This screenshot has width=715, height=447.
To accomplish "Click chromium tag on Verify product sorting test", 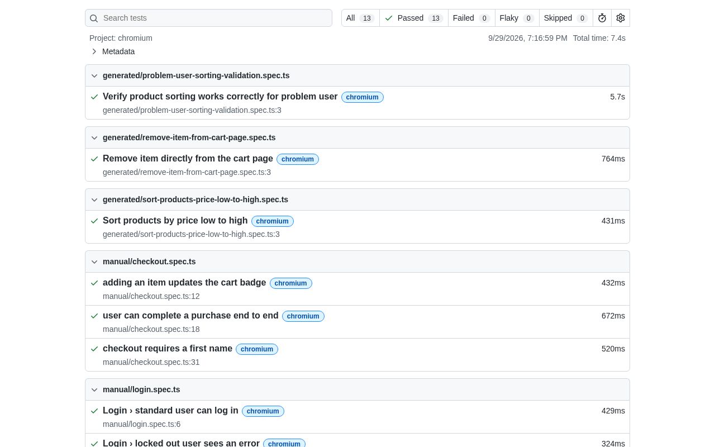I will (363, 97).
